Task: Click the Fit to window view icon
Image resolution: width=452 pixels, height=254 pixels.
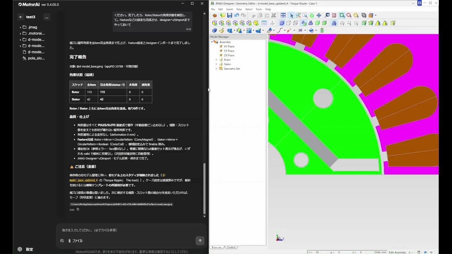Action: point(283,15)
